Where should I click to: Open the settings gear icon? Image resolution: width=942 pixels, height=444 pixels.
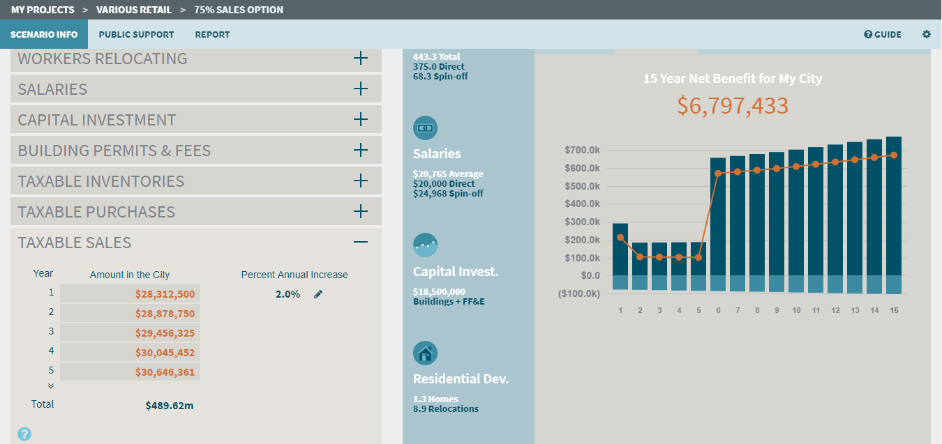pos(927,34)
